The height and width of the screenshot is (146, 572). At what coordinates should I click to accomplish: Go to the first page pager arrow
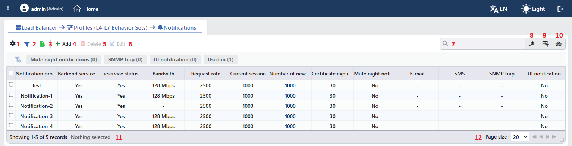pyautogui.click(x=535, y=137)
